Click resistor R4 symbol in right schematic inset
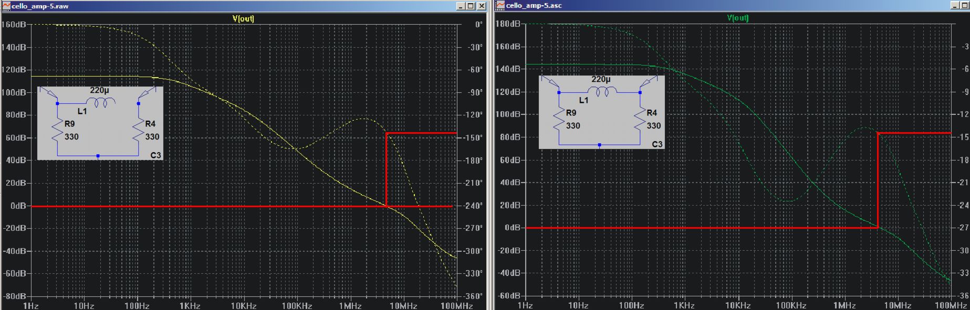 click(640, 119)
